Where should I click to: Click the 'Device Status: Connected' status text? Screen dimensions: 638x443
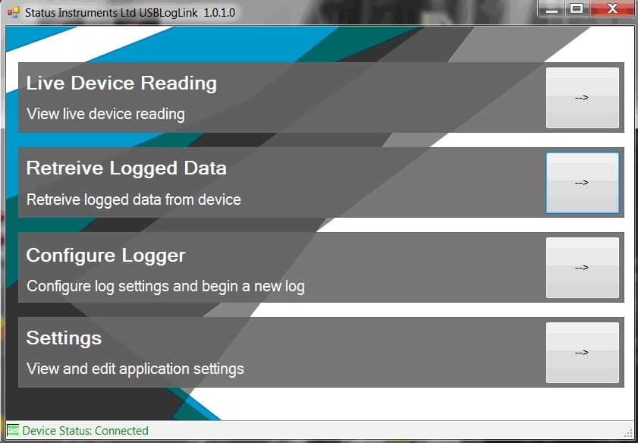[85, 431]
